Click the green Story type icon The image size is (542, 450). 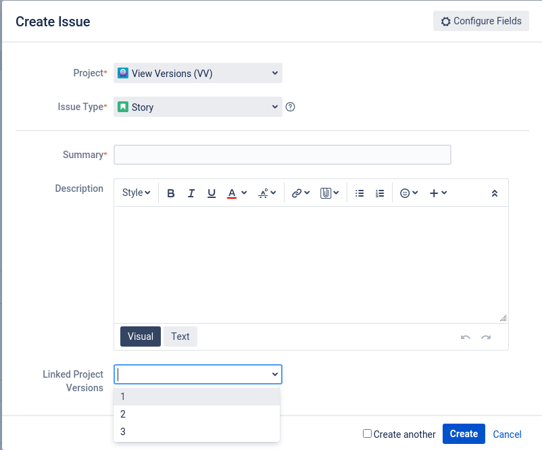[123, 107]
